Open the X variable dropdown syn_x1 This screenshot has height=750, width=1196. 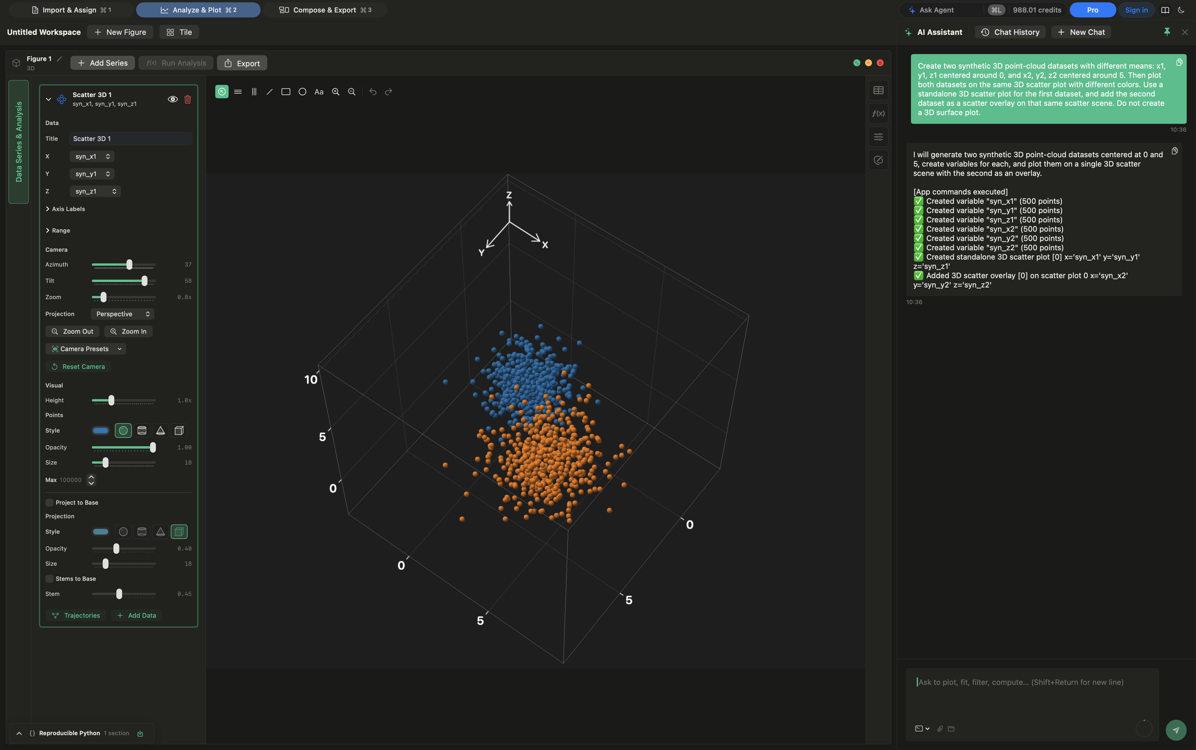tap(92, 156)
